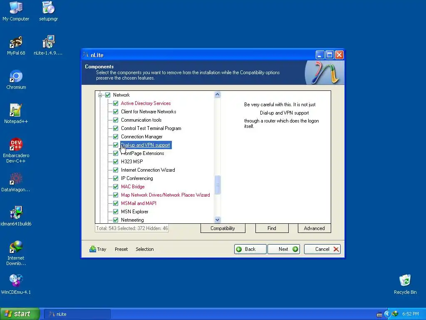The height and width of the screenshot is (320, 426).
Task: Collapse the Network tree node
Action: tap(100, 95)
